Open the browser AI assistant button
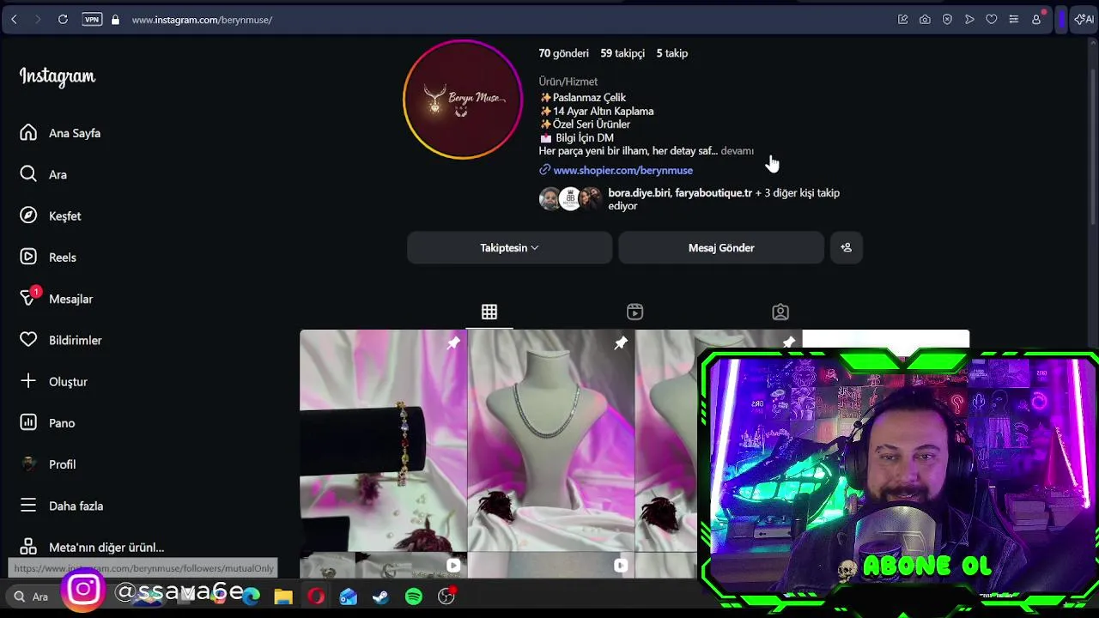The height and width of the screenshot is (618, 1099). tap(1084, 19)
